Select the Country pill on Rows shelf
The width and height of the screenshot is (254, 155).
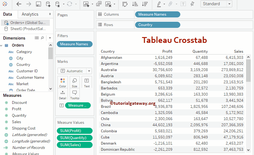click(x=157, y=25)
